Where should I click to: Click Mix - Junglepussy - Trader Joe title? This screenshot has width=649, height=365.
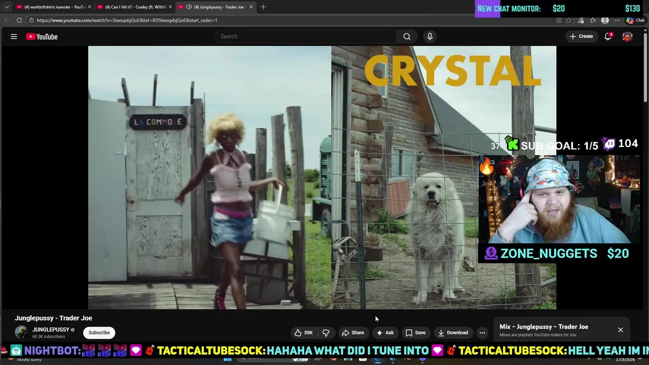(544, 327)
